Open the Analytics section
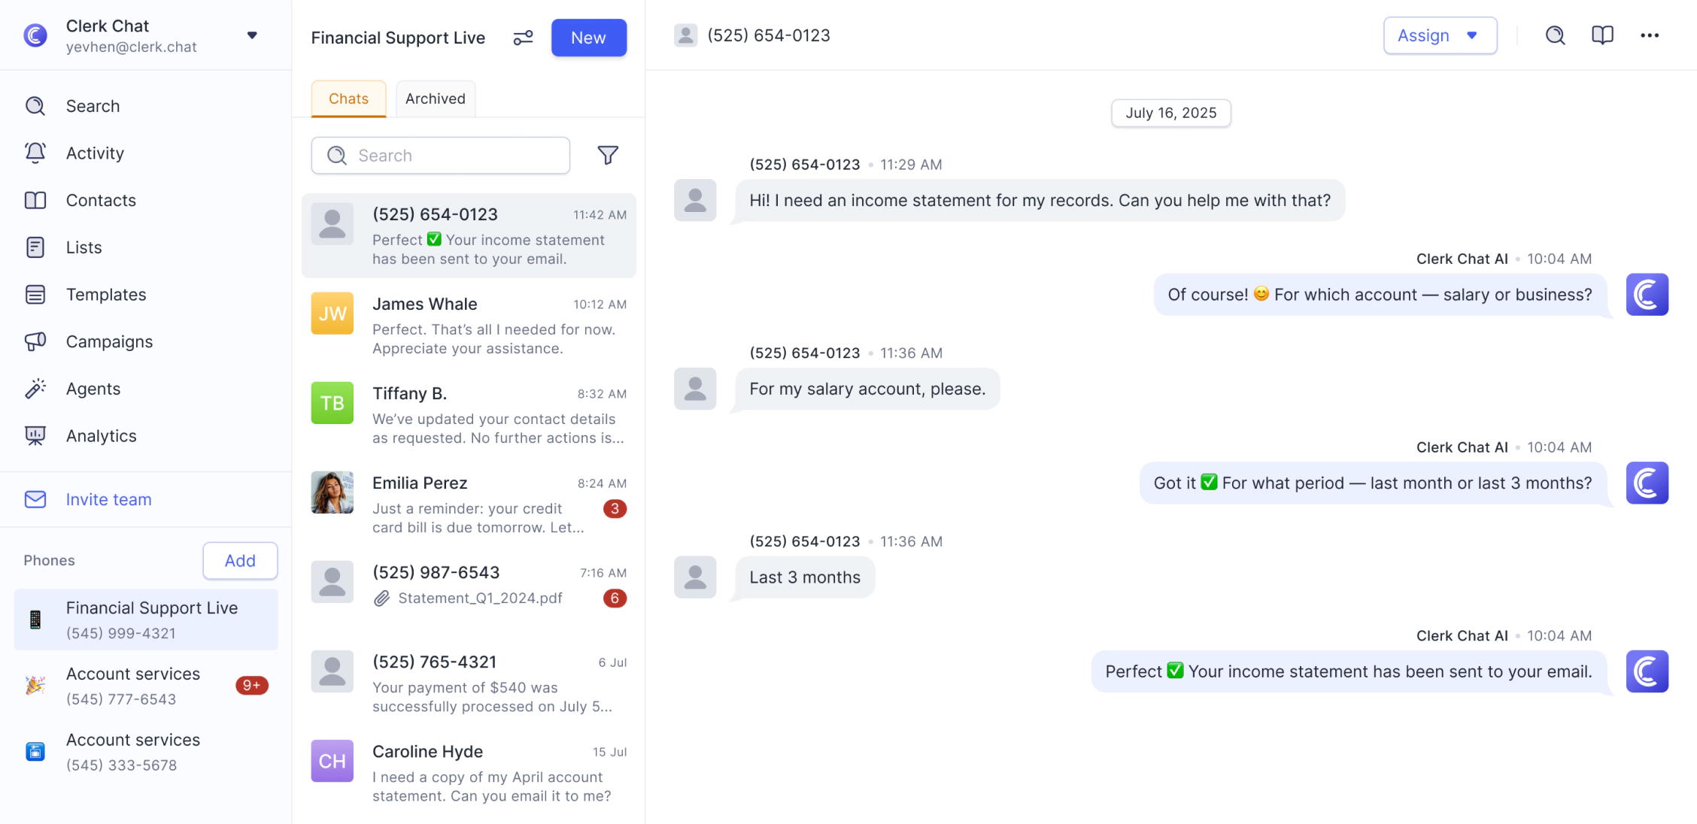This screenshot has height=824, width=1697. (x=101, y=435)
